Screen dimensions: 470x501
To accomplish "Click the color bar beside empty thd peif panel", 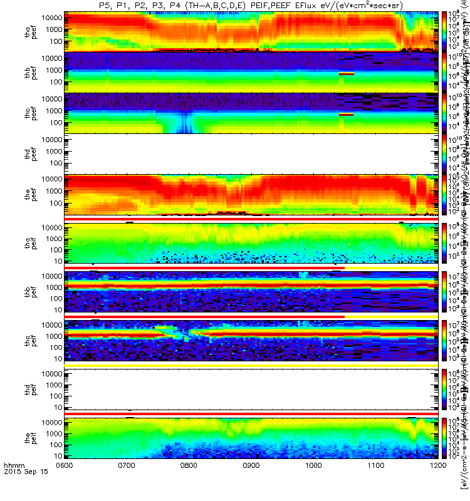I will 444,390.
